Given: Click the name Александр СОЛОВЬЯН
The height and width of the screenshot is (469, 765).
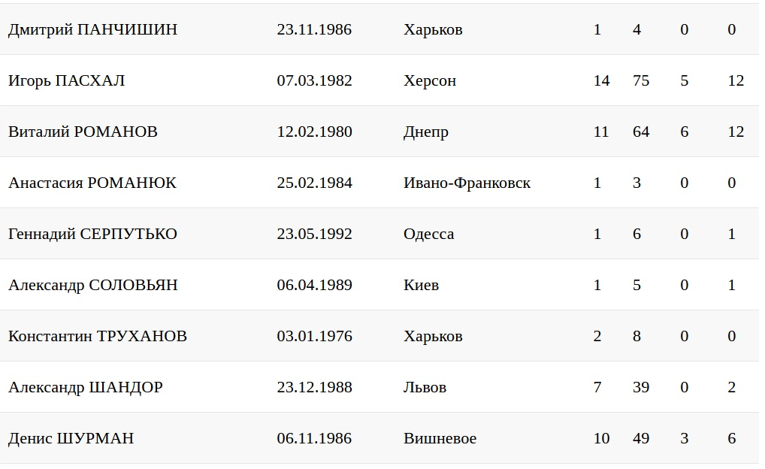Looking at the screenshot, I should click(93, 286).
